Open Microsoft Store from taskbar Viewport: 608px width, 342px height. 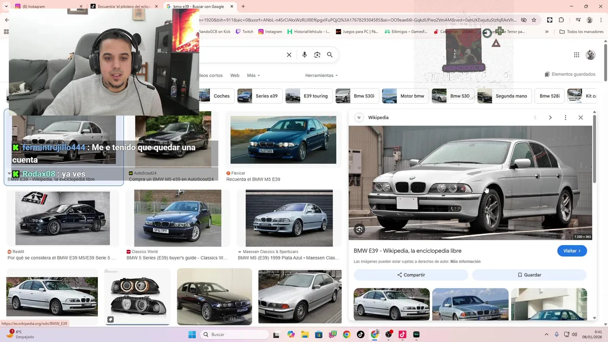(x=319, y=334)
